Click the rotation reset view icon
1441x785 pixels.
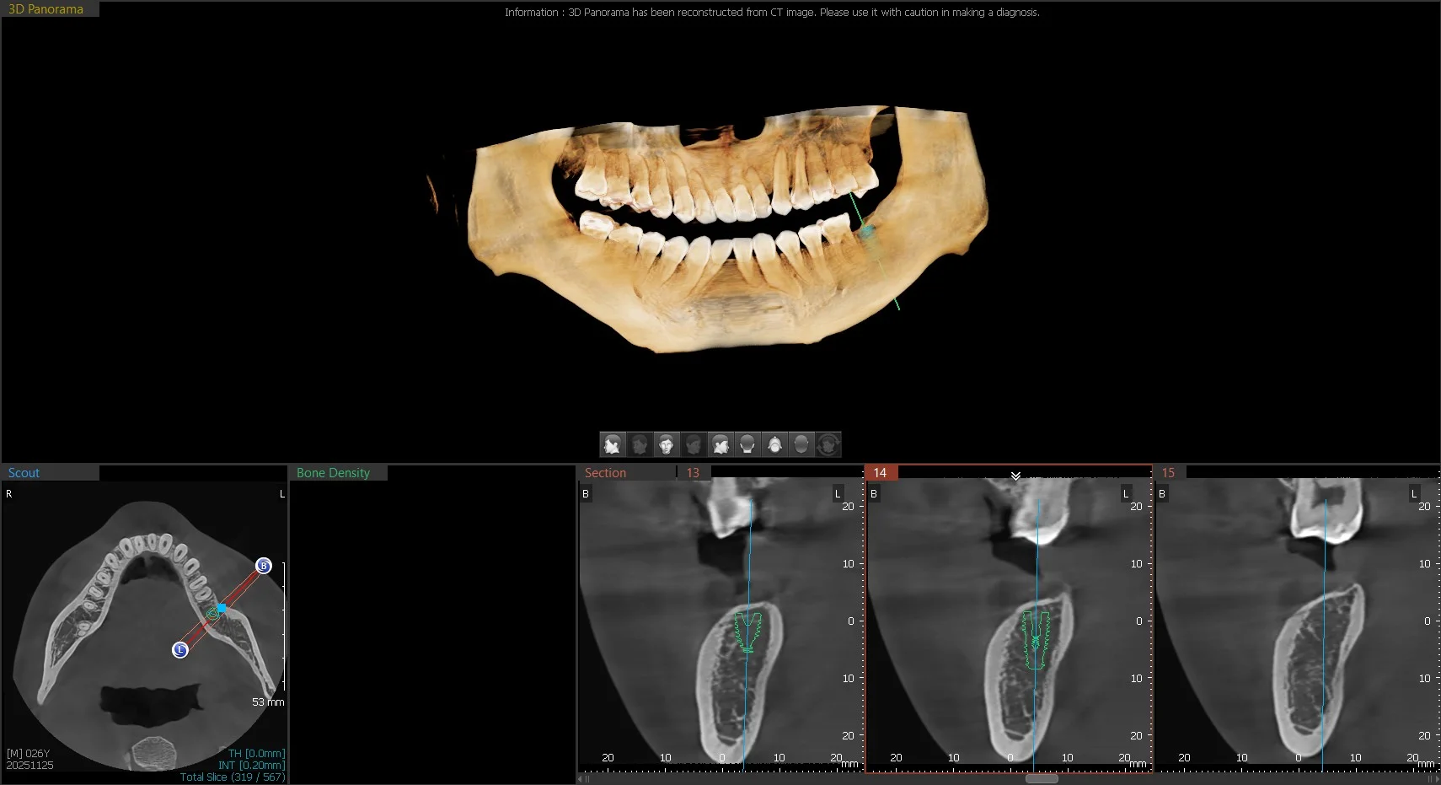tap(829, 444)
